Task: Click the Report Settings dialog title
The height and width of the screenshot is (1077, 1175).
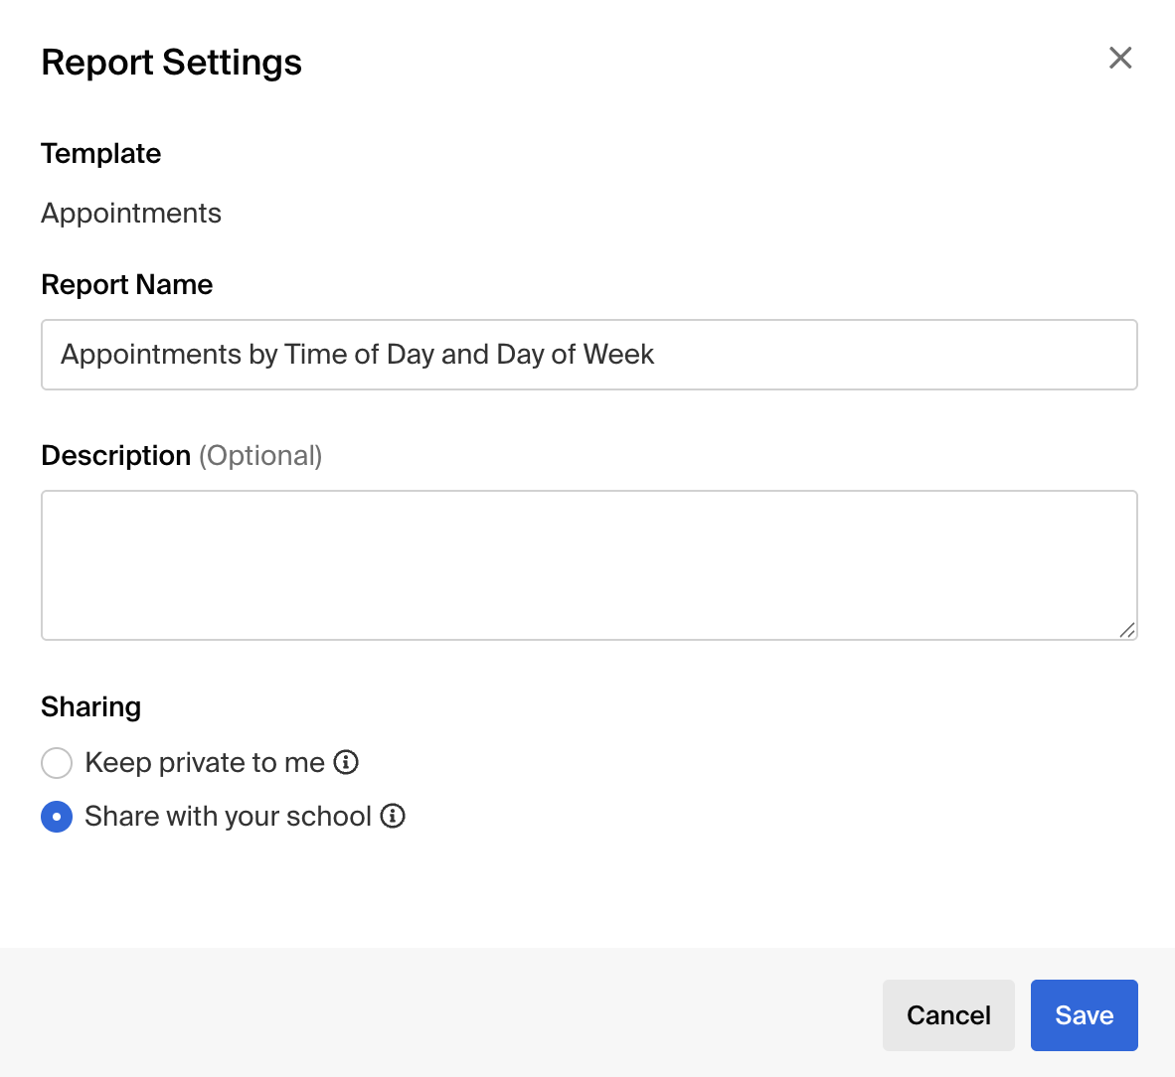Action: pos(171,63)
